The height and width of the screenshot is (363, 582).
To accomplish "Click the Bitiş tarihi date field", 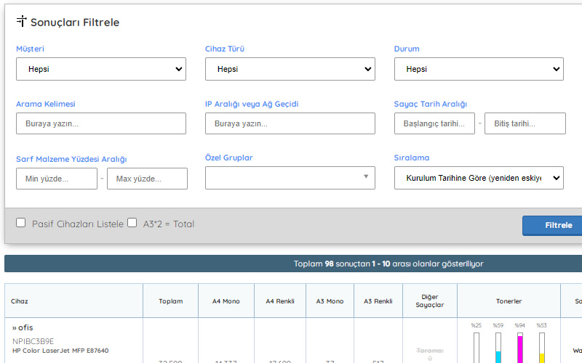I will pyautogui.click(x=525, y=123).
